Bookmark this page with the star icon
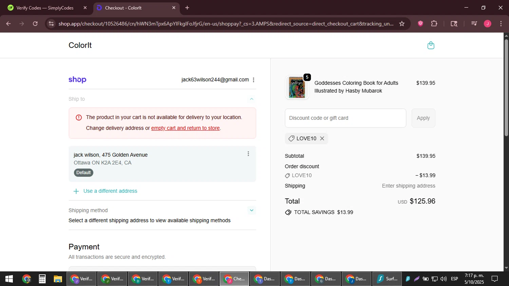 point(402,24)
